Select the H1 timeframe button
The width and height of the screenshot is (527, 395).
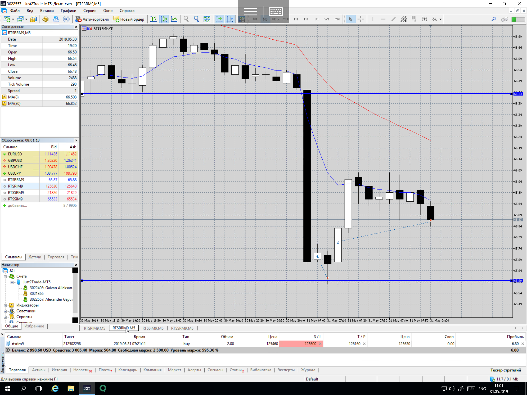[296, 19]
